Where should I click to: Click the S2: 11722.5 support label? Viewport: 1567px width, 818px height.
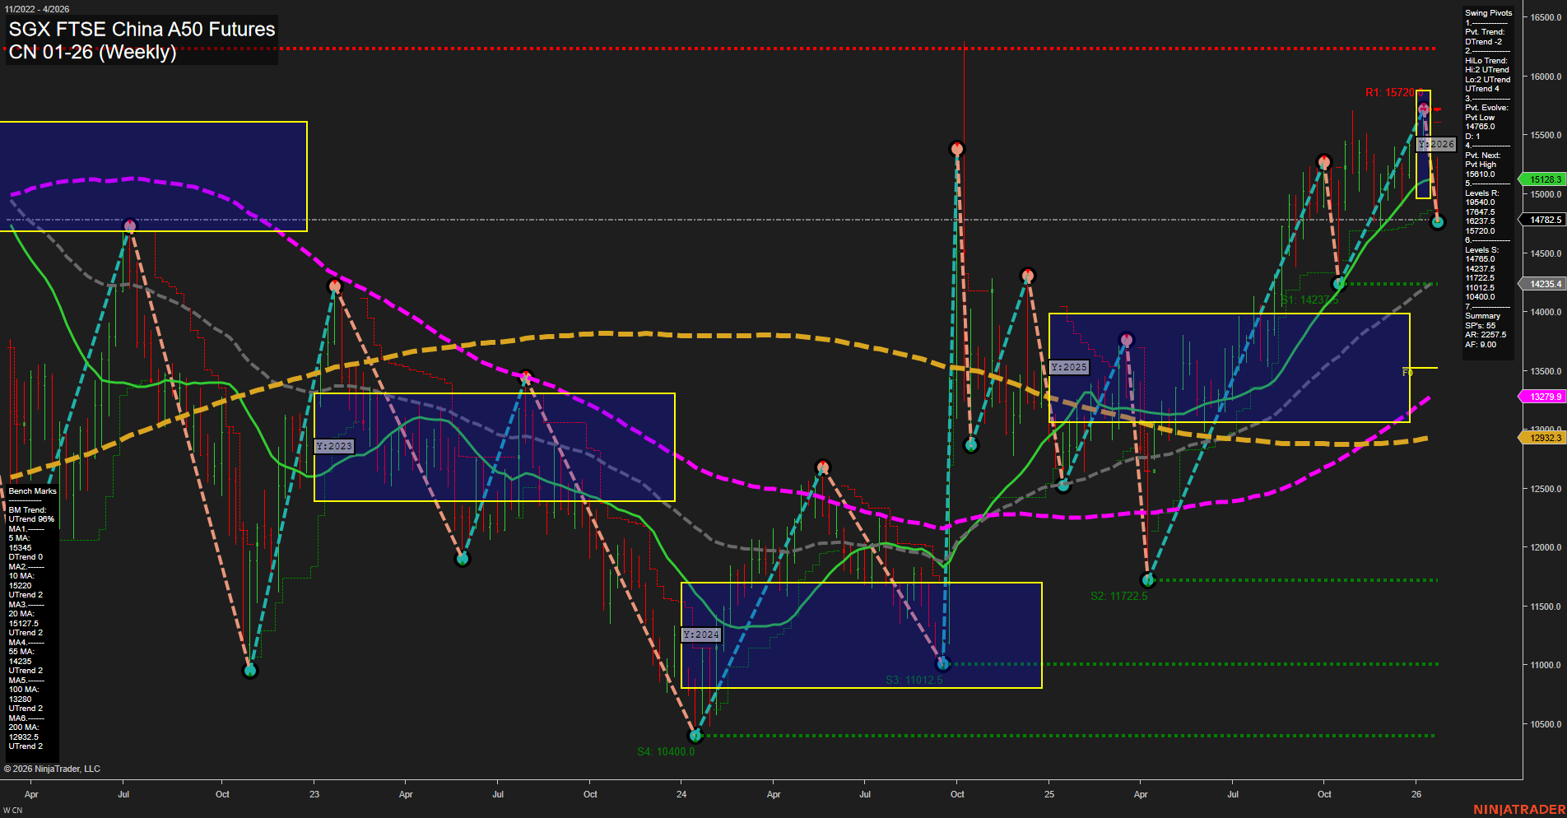coord(1118,597)
